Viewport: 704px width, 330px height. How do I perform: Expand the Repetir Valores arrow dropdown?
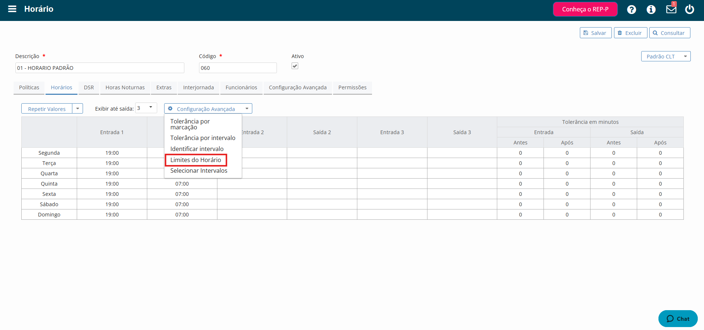77,109
